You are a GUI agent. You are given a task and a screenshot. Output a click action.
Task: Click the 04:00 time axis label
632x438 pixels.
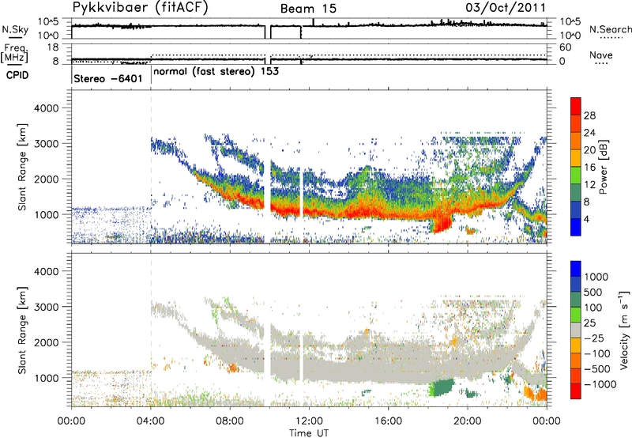click(150, 421)
